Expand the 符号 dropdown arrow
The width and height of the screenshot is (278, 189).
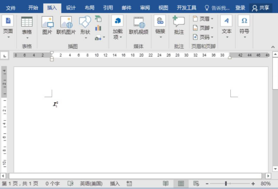click(x=245, y=37)
